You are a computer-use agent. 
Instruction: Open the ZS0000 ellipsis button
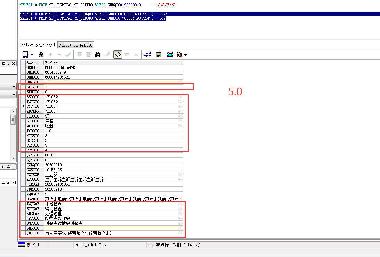coord(180,179)
